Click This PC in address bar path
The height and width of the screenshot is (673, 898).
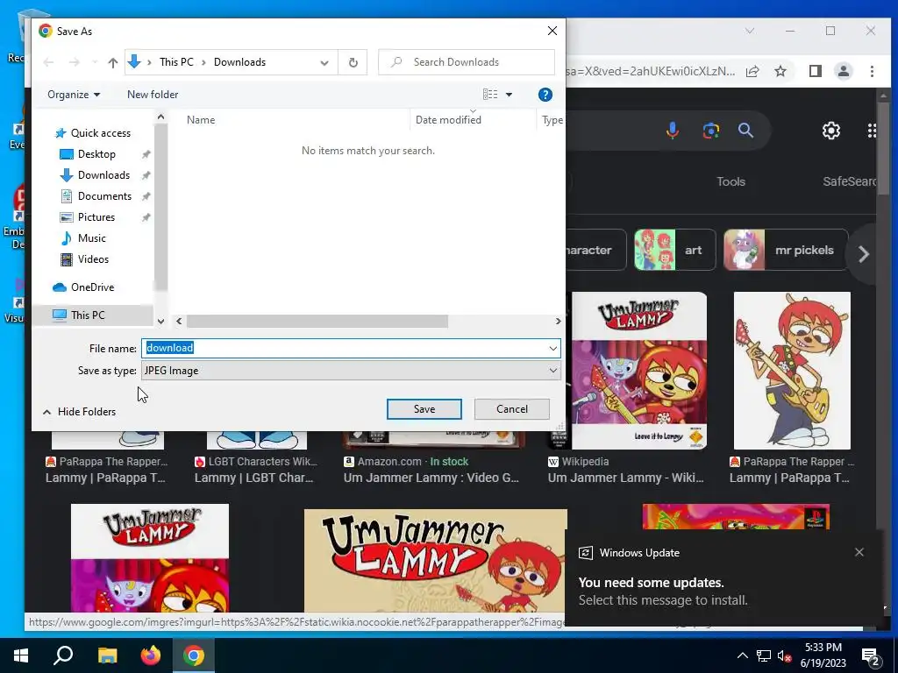tap(176, 62)
